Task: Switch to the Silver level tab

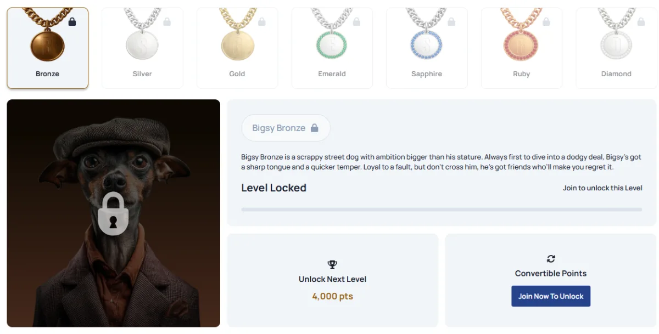Action: coord(142,47)
